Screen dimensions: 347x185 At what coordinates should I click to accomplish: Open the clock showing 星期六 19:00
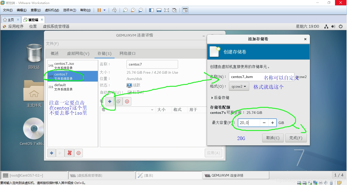307,26
